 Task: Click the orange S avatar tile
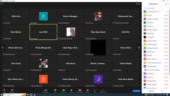point(43,79)
